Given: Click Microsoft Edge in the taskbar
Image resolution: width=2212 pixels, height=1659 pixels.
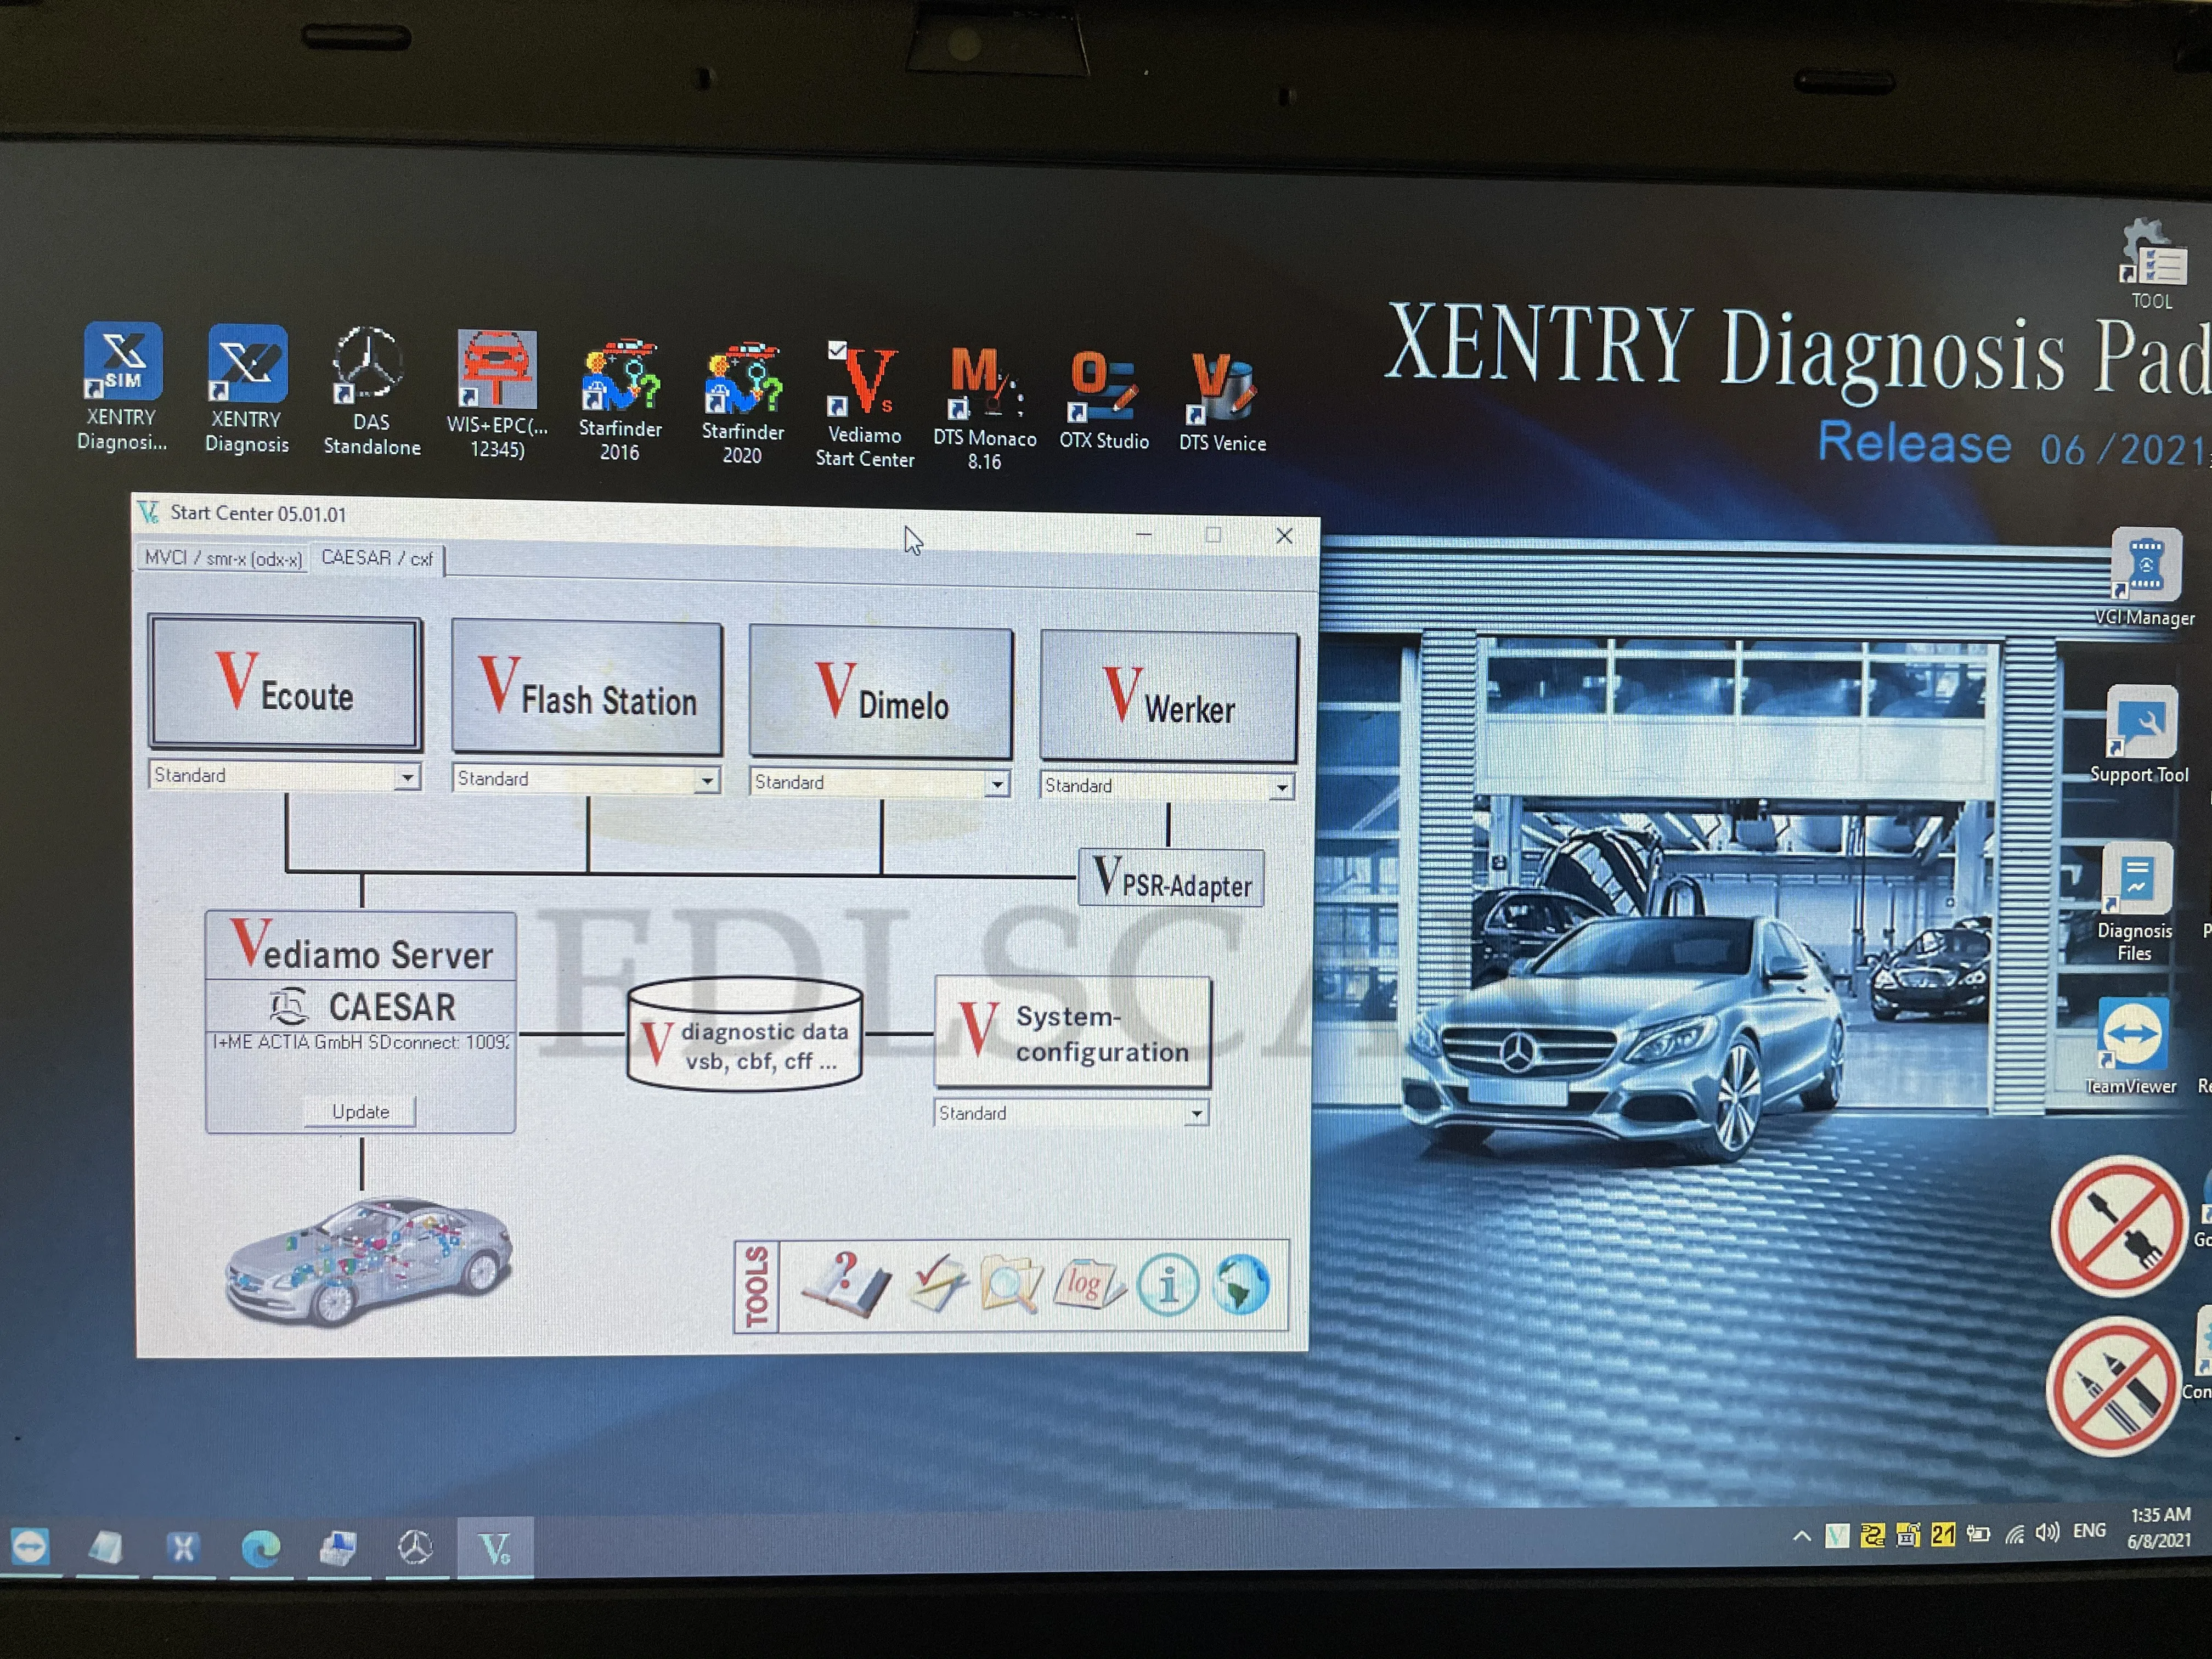Looking at the screenshot, I should pos(260,1548).
